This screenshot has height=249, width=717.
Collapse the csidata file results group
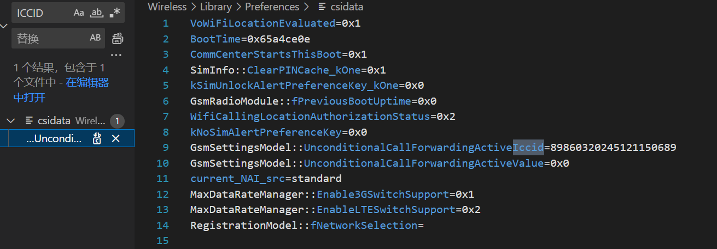10,121
